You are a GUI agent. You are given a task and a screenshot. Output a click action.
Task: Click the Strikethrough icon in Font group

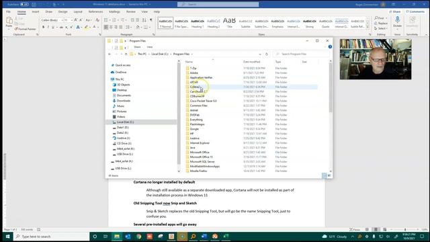tap(61, 27)
